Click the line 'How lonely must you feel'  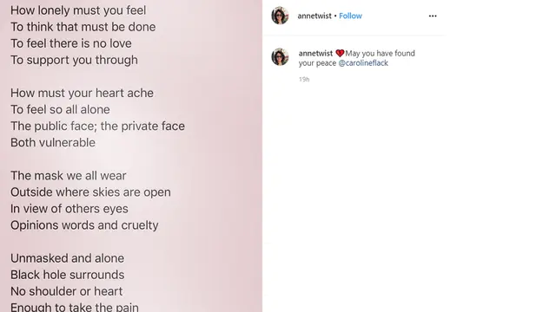coord(78,10)
